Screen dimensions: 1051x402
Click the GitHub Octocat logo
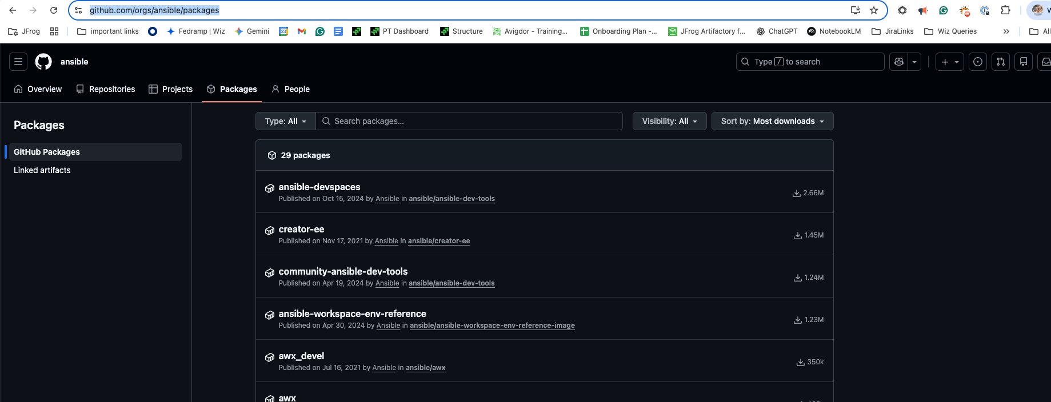coord(43,62)
